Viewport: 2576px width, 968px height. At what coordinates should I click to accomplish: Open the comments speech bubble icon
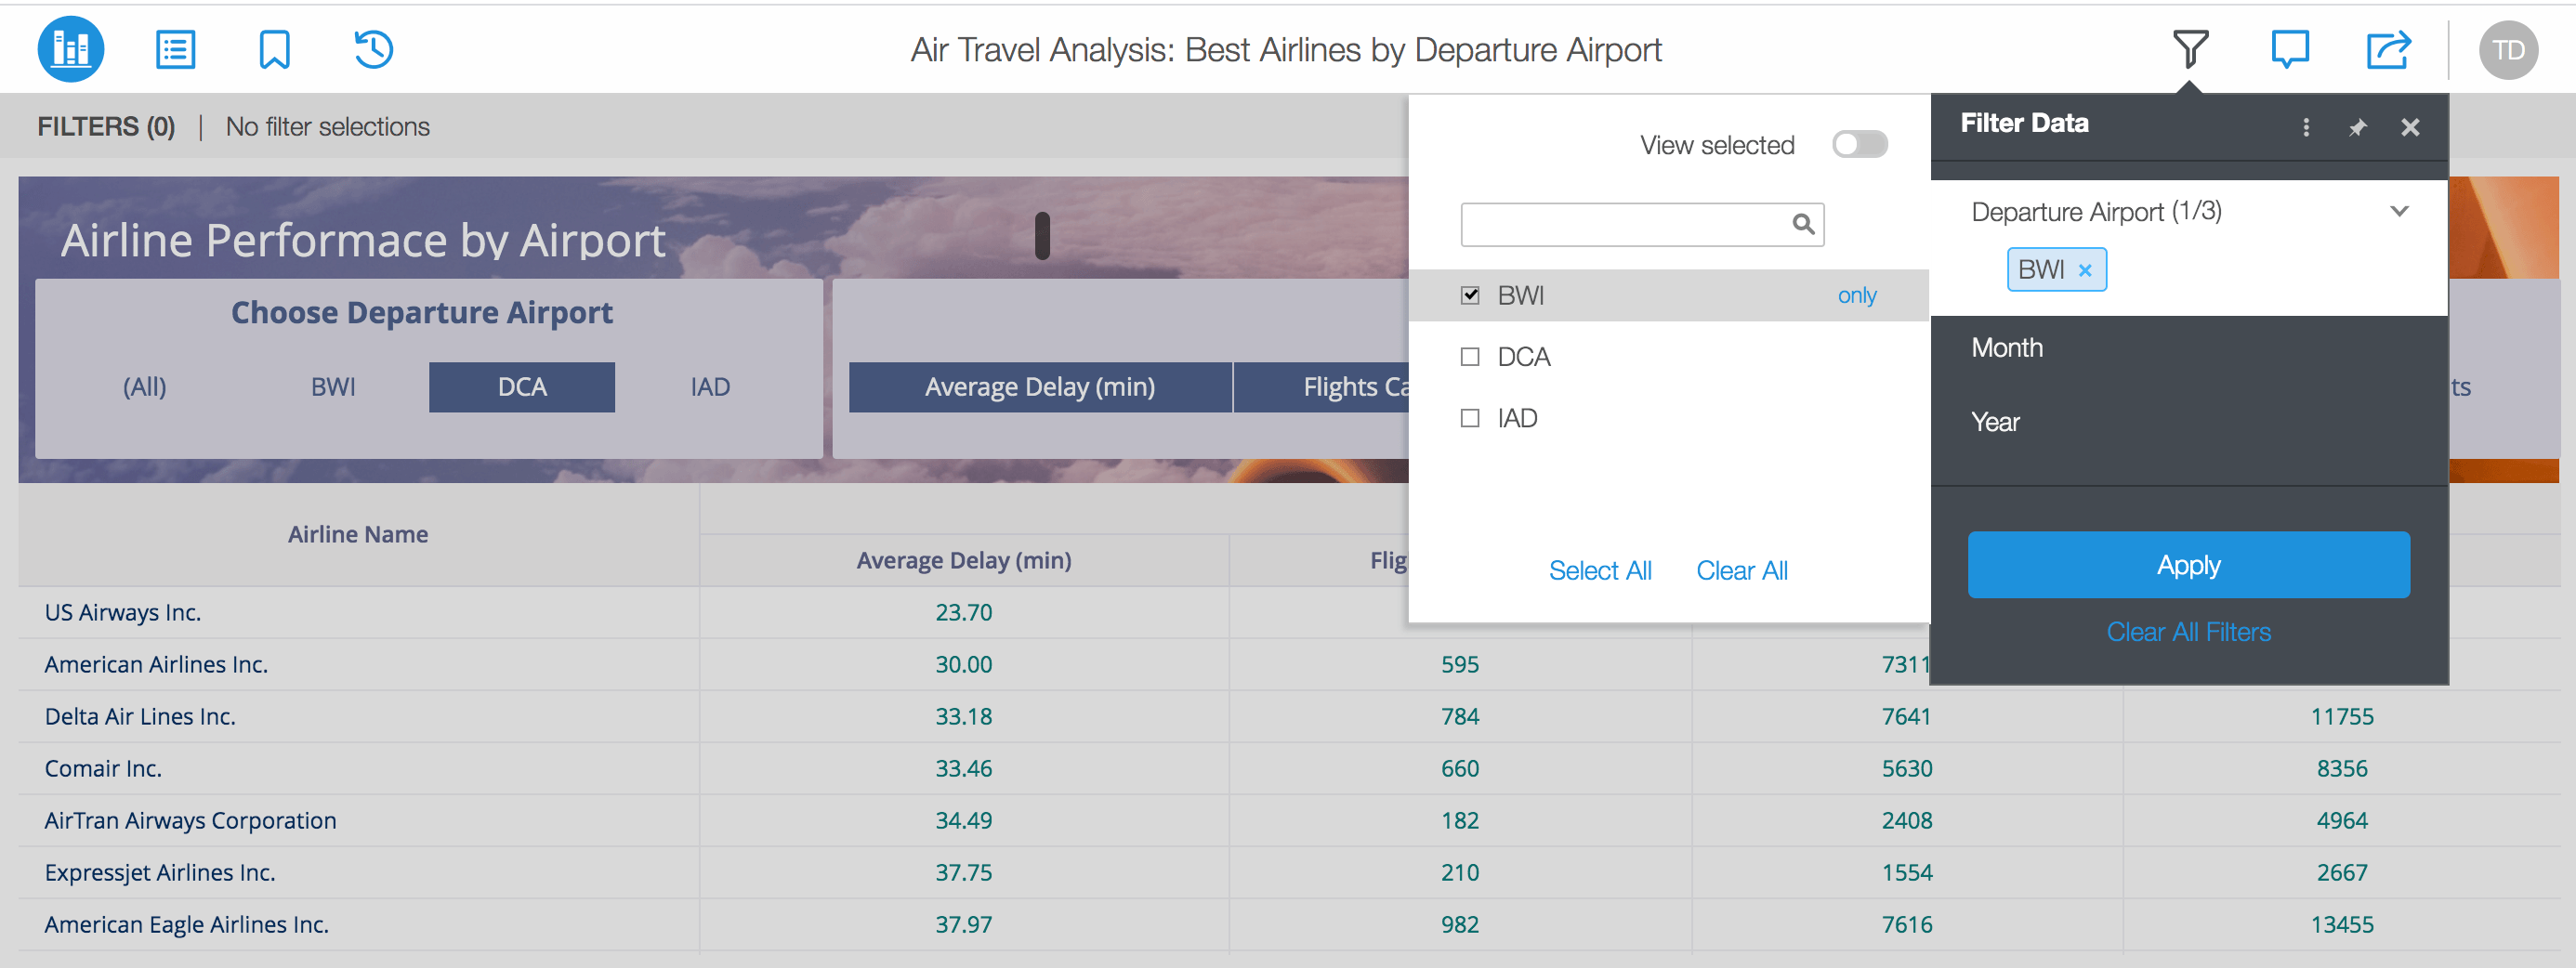(2288, 48)
